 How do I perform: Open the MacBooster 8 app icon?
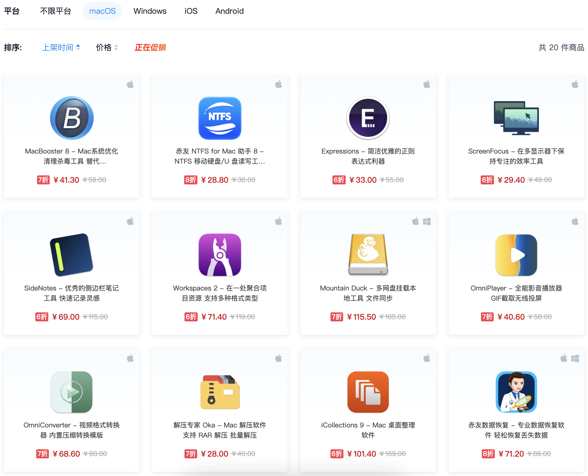72,118
